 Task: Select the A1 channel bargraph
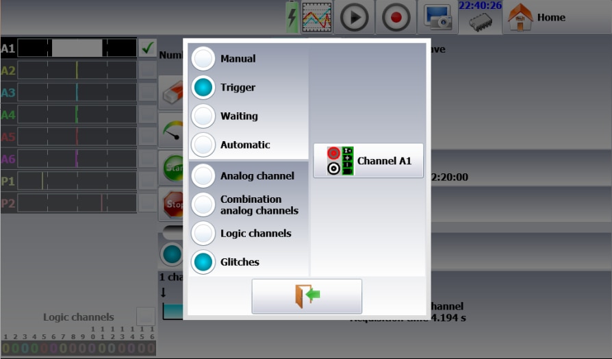click(77, 48)
